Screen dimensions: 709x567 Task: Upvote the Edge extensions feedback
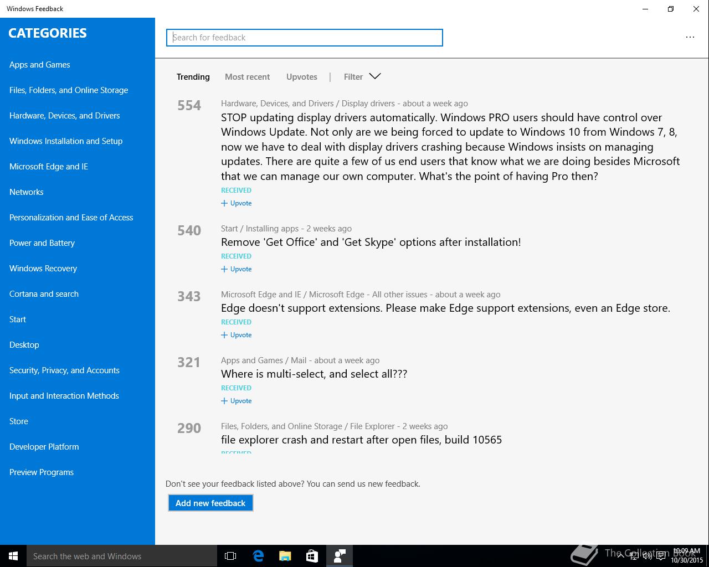[x=237, y=335]
